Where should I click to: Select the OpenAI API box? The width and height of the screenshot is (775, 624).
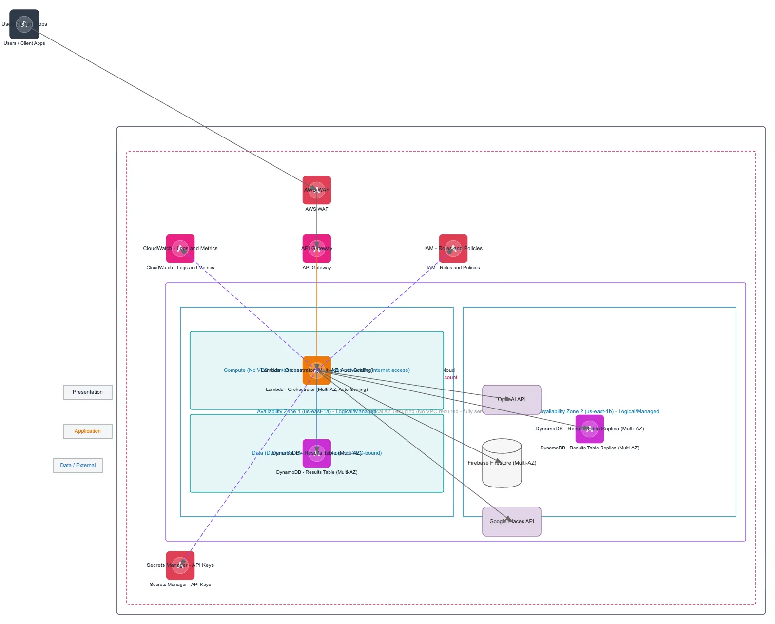click(512, 400)
